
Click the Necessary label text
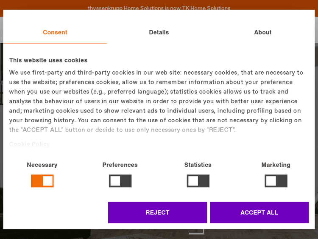point(42,165)
